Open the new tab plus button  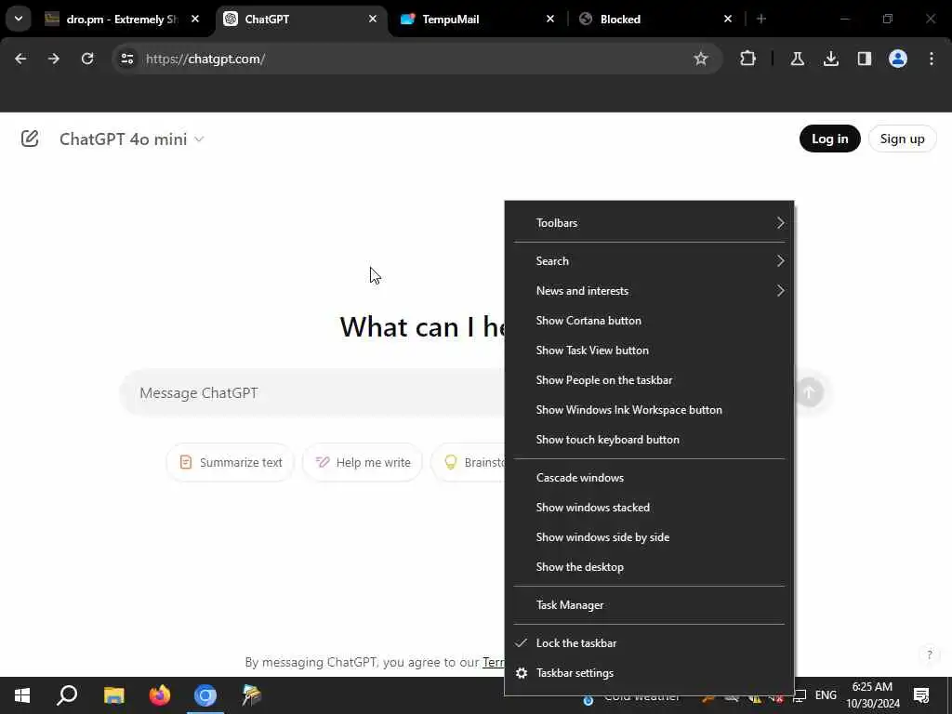[761, 19]
